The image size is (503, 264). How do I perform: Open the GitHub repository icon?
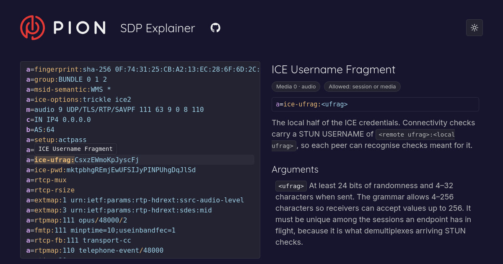[x=215, y=28]
